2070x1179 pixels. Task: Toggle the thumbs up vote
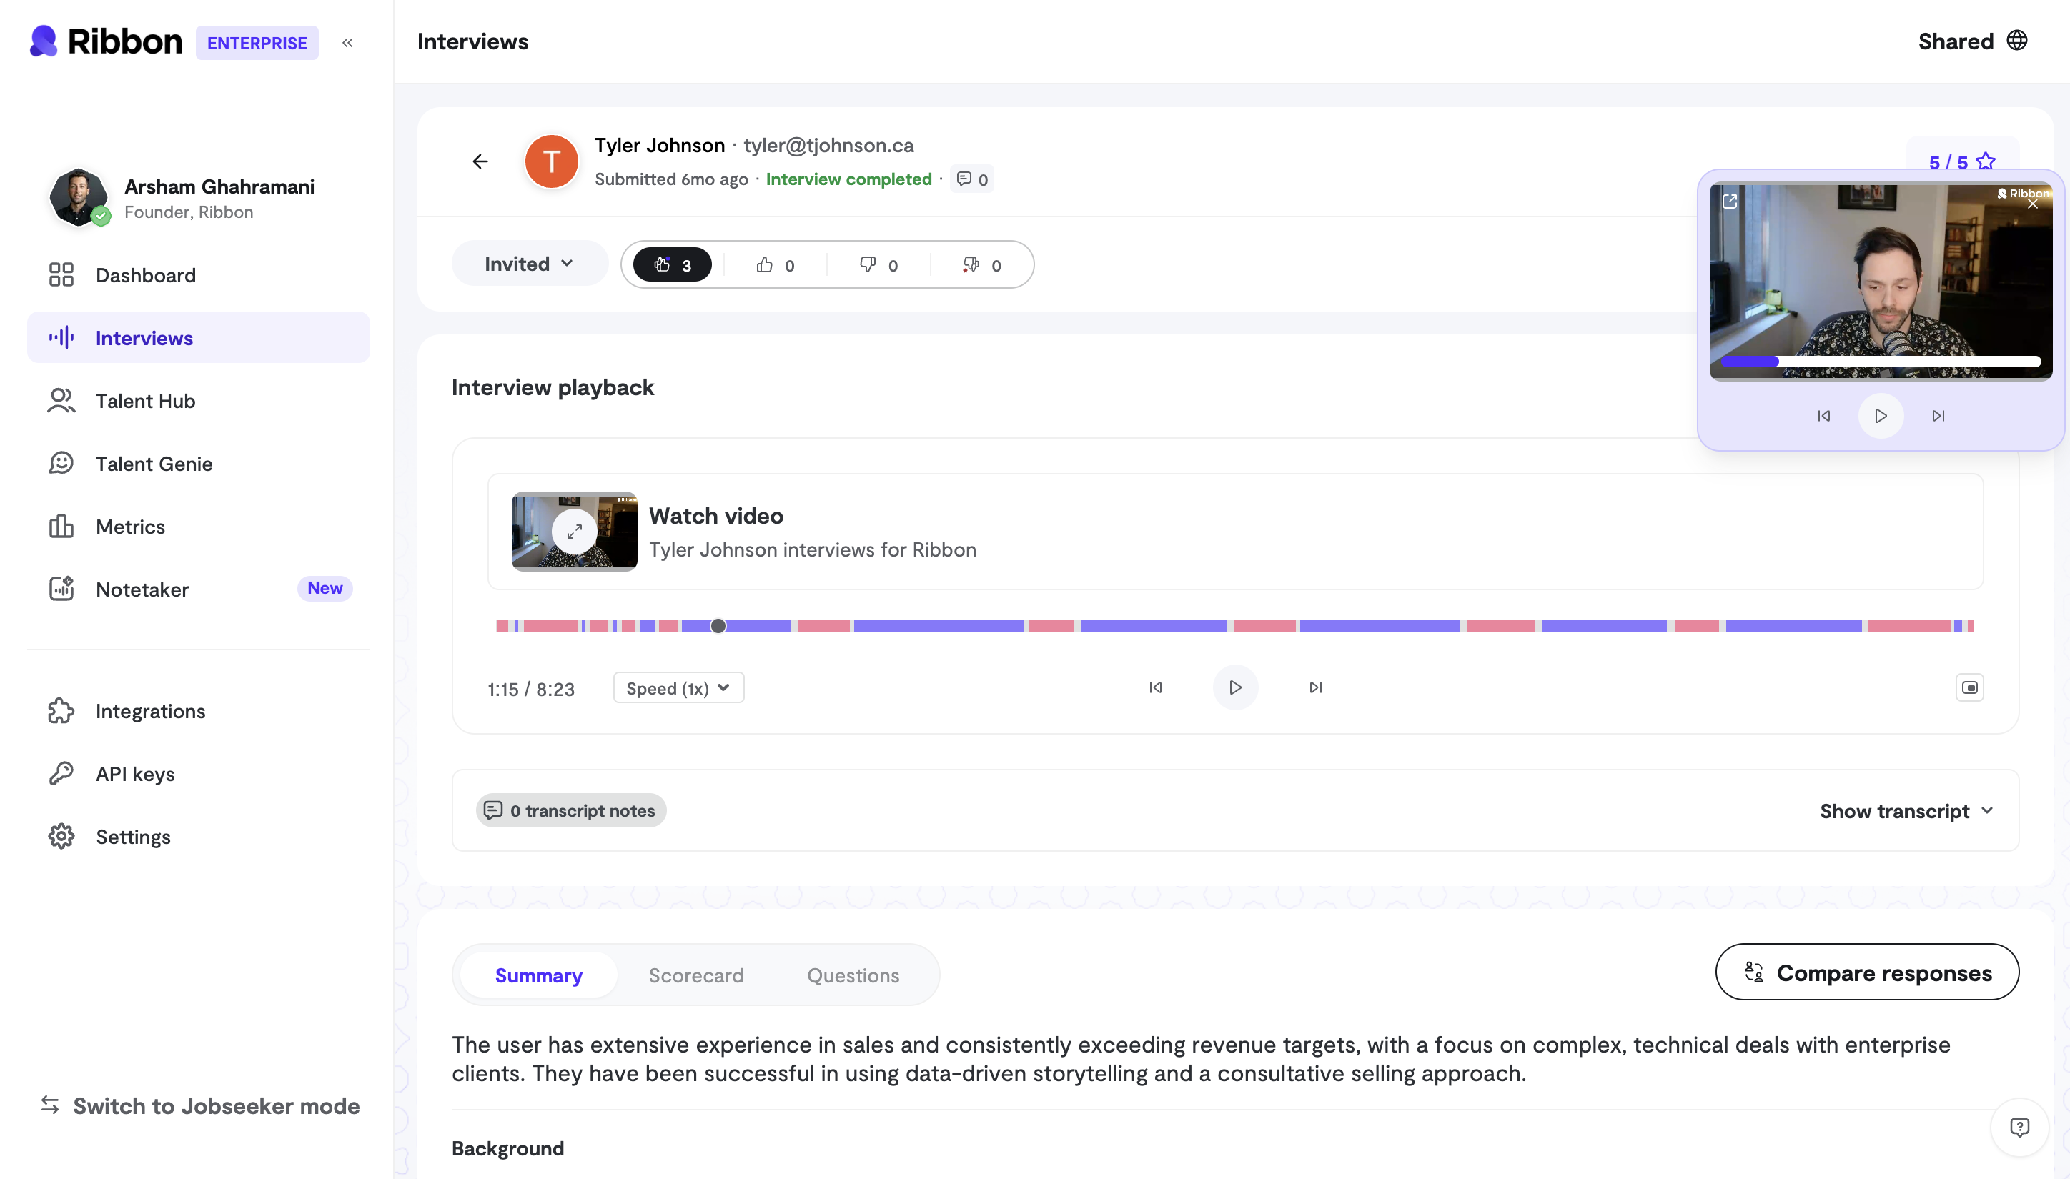click(x=775, y=265)
